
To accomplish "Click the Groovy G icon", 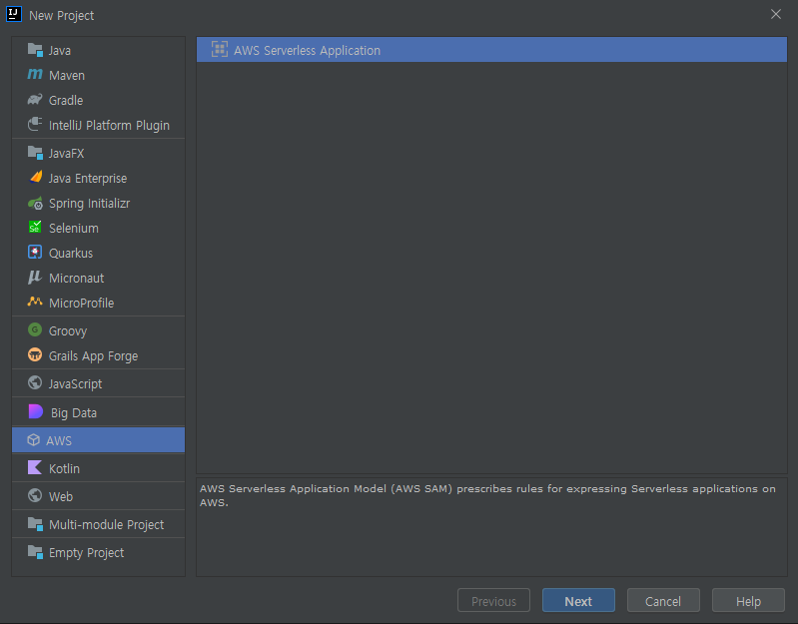I will coord(35,329).
